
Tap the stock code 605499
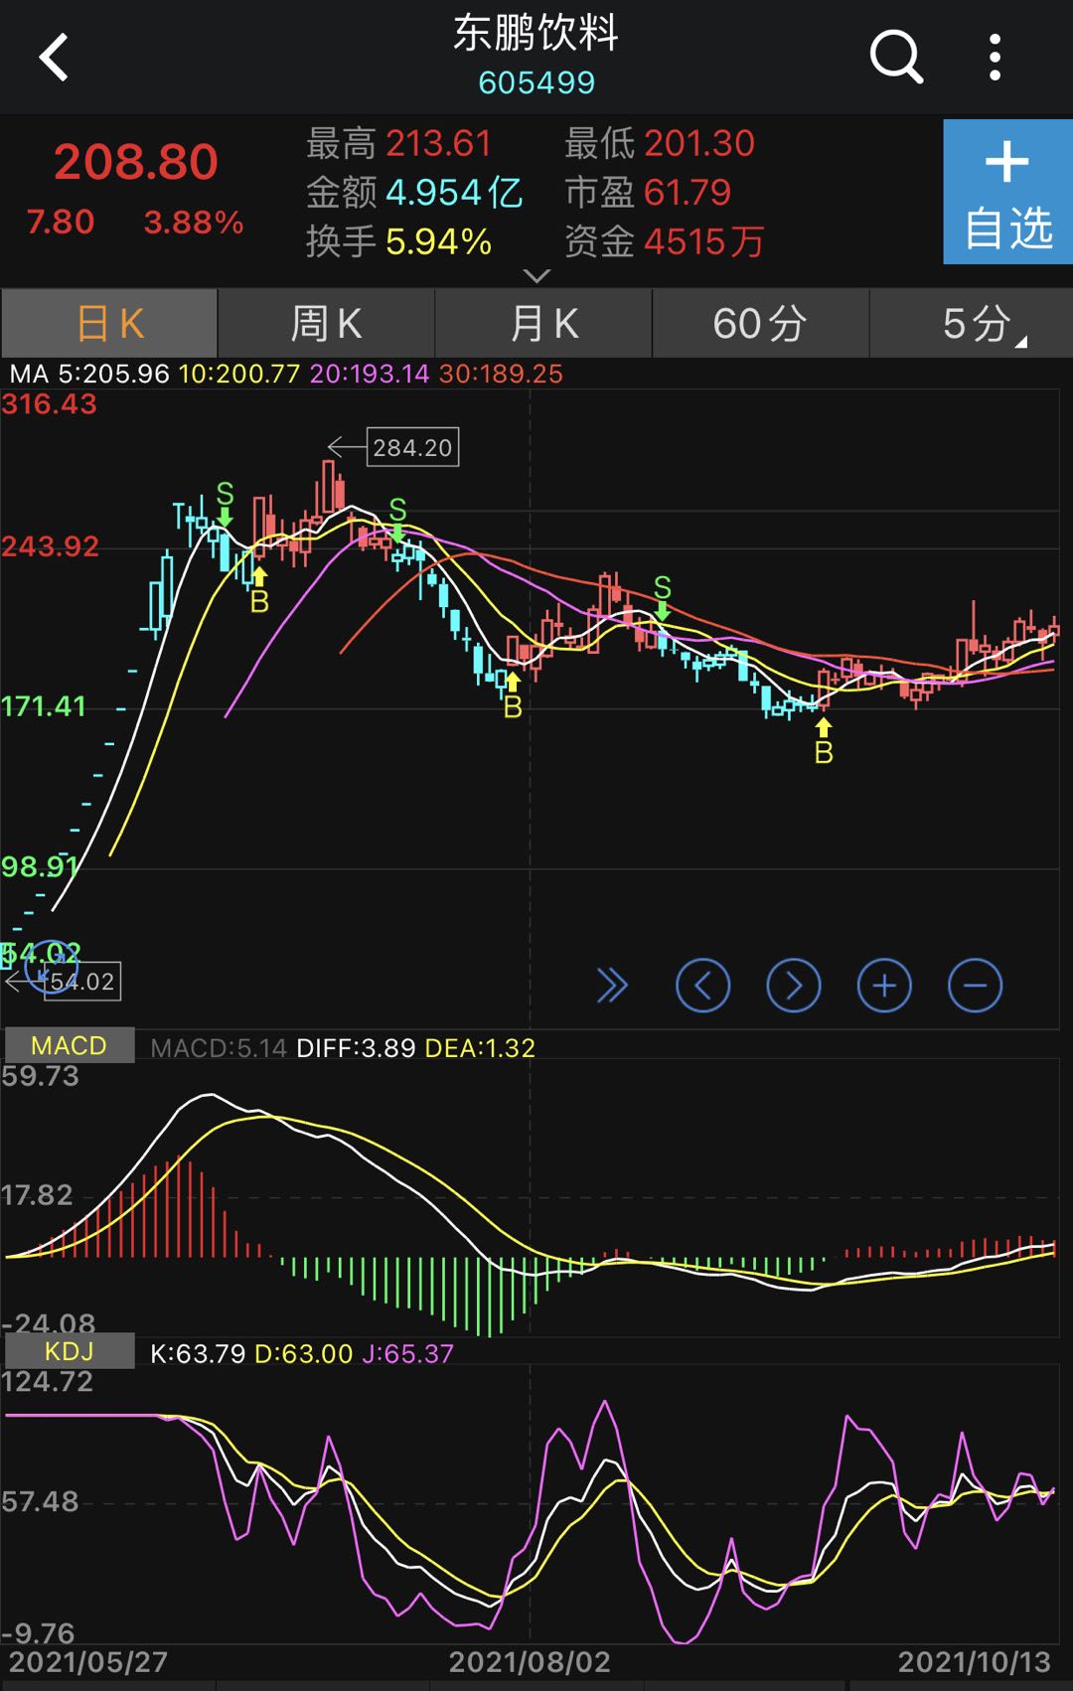click(536, 82)
